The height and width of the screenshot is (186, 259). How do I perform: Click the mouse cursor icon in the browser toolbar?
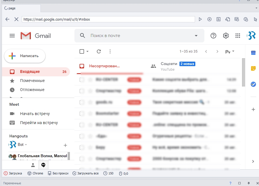tap(255, 19)
